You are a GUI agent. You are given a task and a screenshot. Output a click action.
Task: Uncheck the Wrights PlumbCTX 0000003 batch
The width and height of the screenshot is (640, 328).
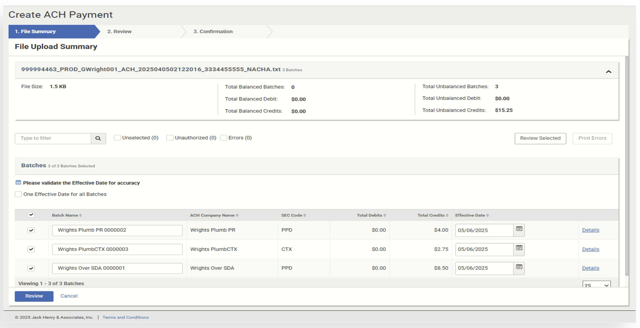31,249
